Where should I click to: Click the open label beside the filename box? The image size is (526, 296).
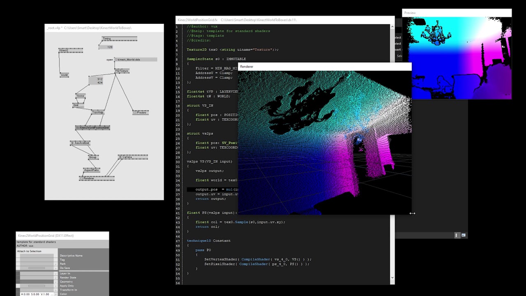tap(109, 60)
